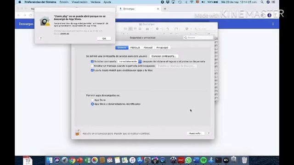This screenshot has width=294, height=165.
Task: Open Notes from the Dock
Action: (117, 160)
